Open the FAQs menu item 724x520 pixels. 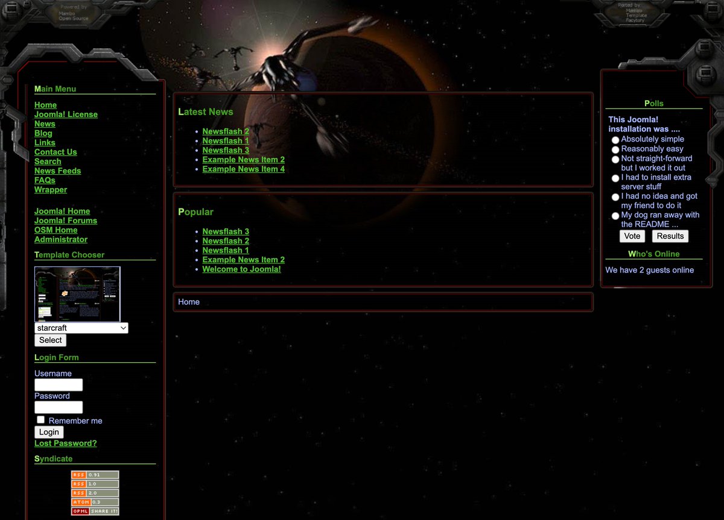pos(45,180)
